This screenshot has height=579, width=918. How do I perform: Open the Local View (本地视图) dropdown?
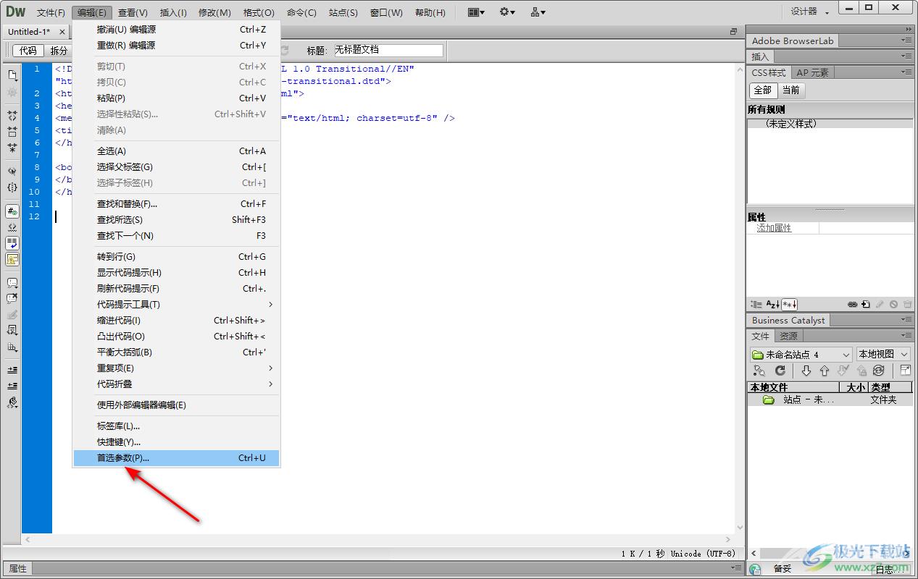[x=882, y=355]
